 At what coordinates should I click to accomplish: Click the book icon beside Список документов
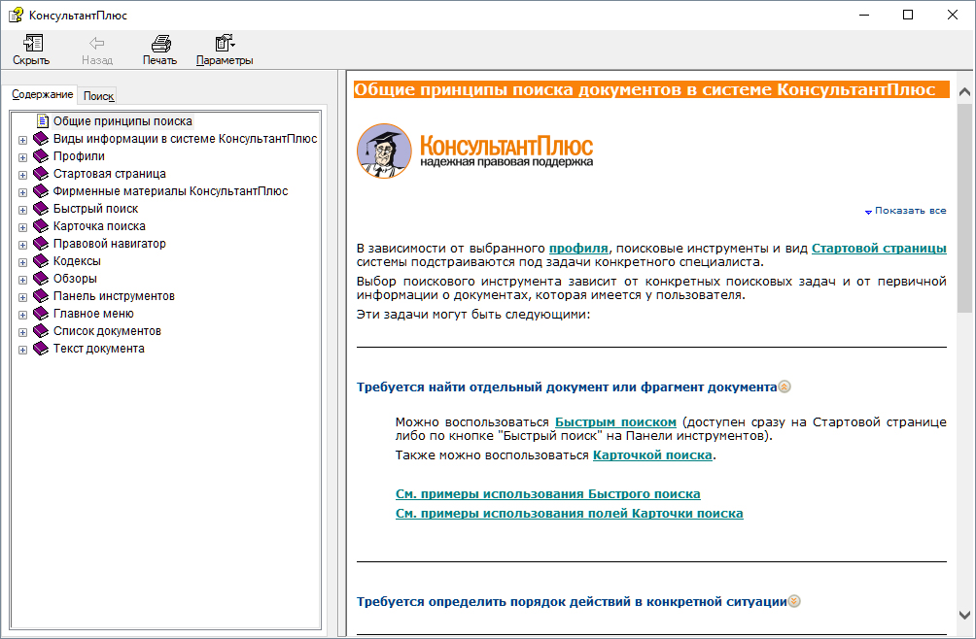(41, 330)
